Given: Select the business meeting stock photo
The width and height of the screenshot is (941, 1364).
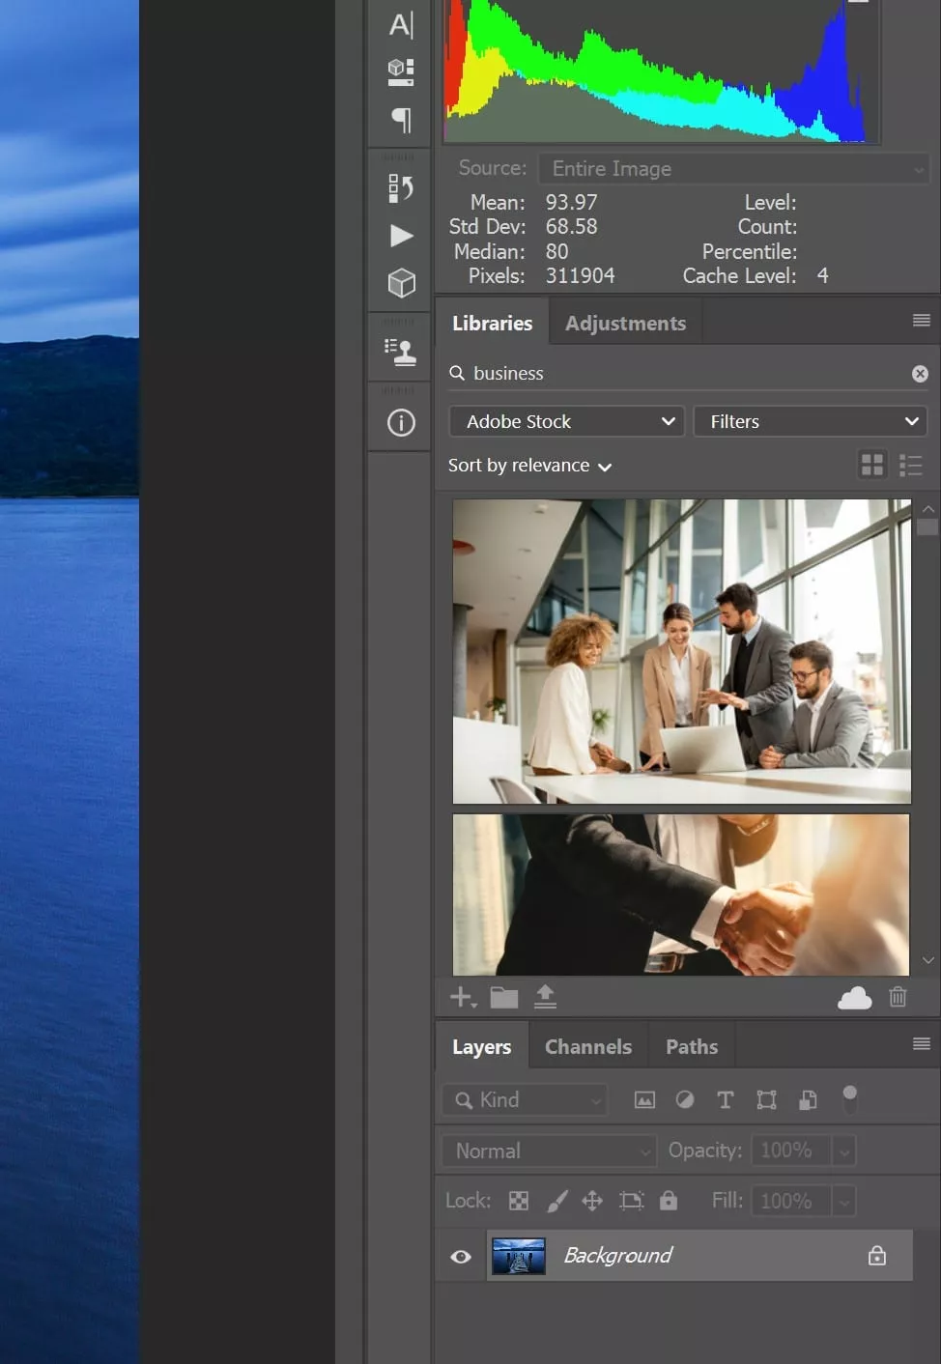Looking at the screenshot, I should click(682, 651).
